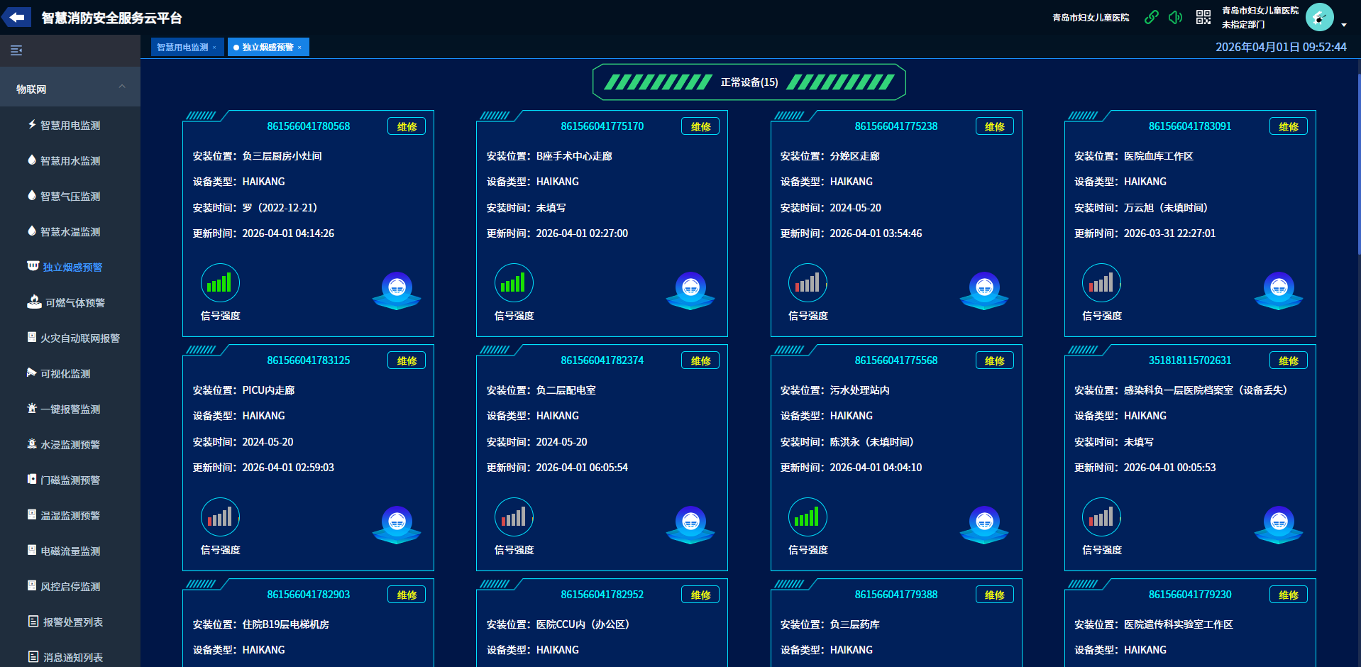Click the page vertical scrollbar

point(1358,163)
